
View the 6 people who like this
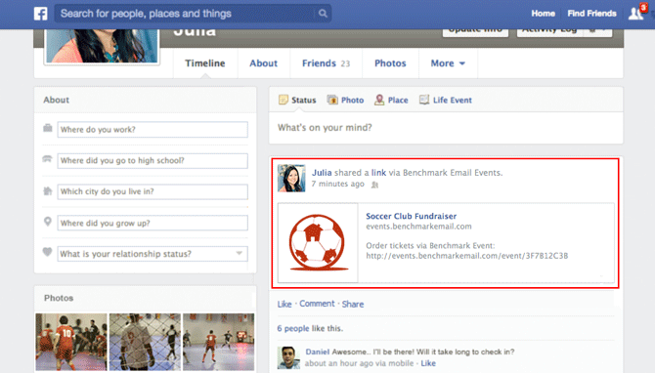tap(293, 328)
